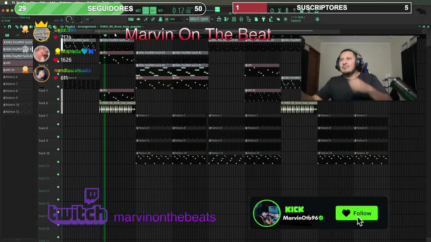Mute Track 9 using its green dot
Viewport: 431px width, 242px height.
point(58,149)
